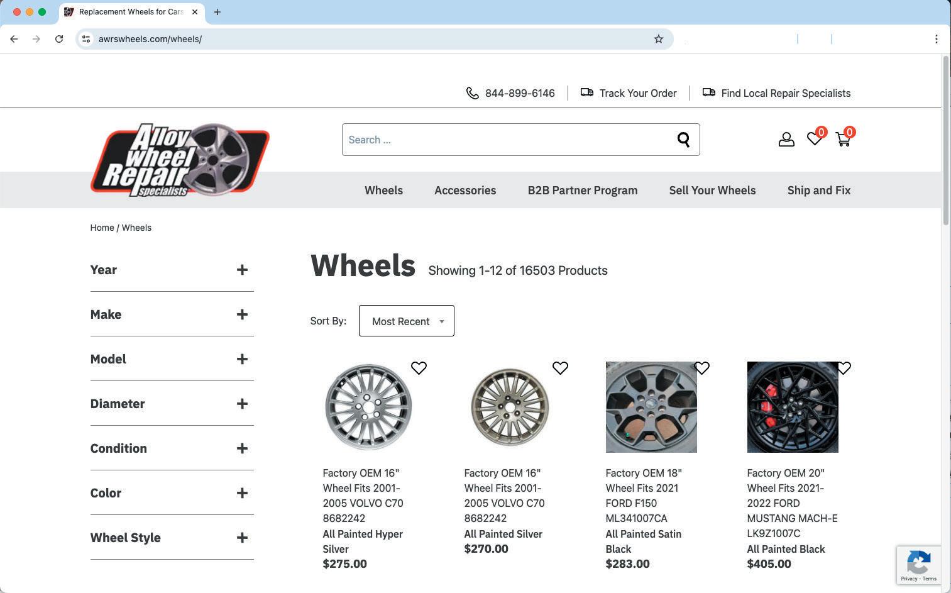The height and width of the screenshot is (593, 951).
Task: Favorite the Ford Mustang Mach-E Black wheel
Action: pyautogui.click(x=844, y=368)
